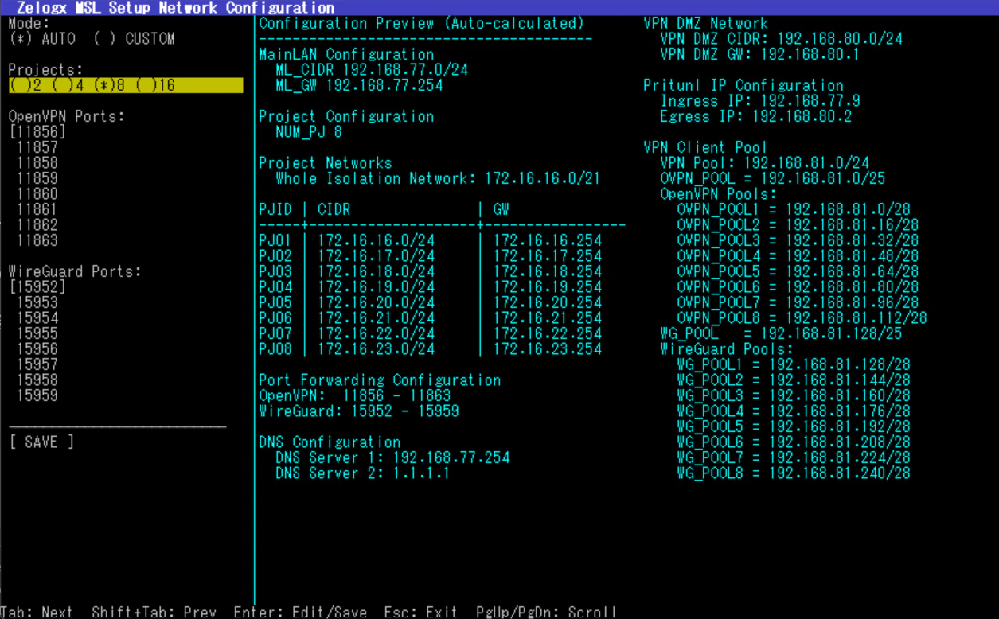Click the Zelogx MSL Setup title bar
The width and height of the screenshot is (999, 619).
point(499,7)
